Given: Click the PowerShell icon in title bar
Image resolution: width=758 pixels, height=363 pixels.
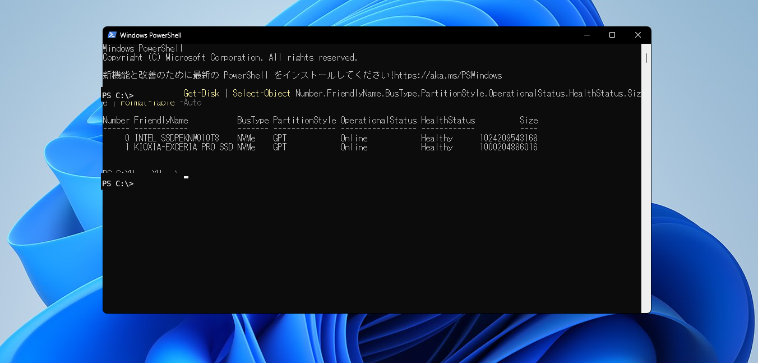Looking at the screenshot, I should tap(112, 35).
